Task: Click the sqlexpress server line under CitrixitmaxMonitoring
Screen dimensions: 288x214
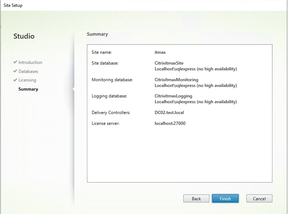Action: (196, 86)
